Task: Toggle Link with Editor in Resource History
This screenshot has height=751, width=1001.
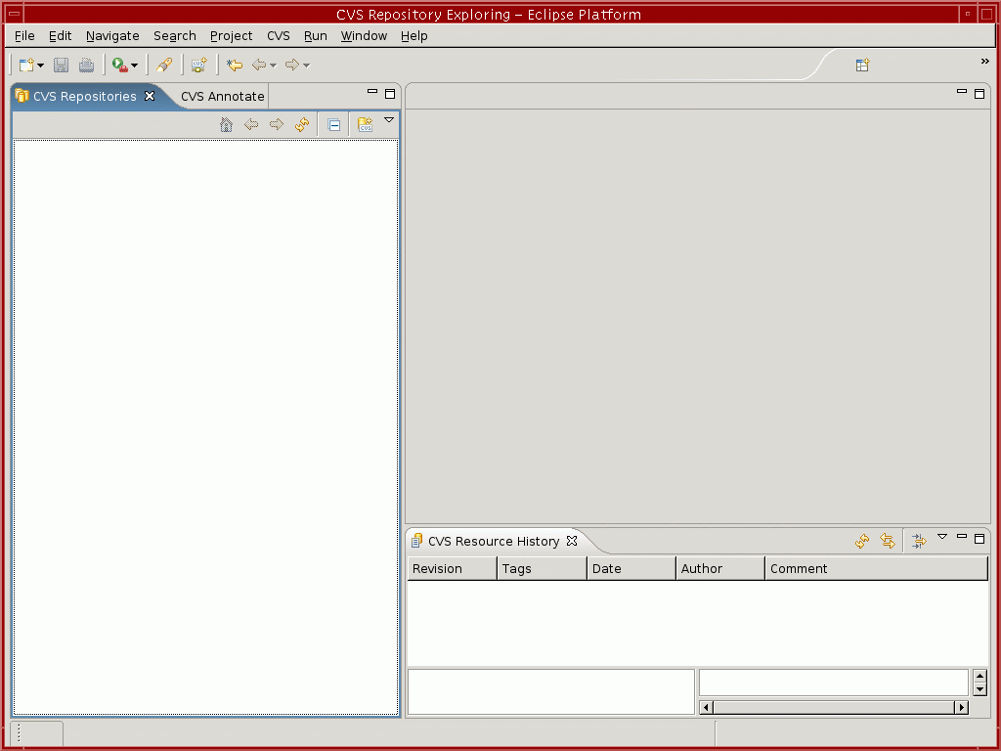Action: [888, 542]
